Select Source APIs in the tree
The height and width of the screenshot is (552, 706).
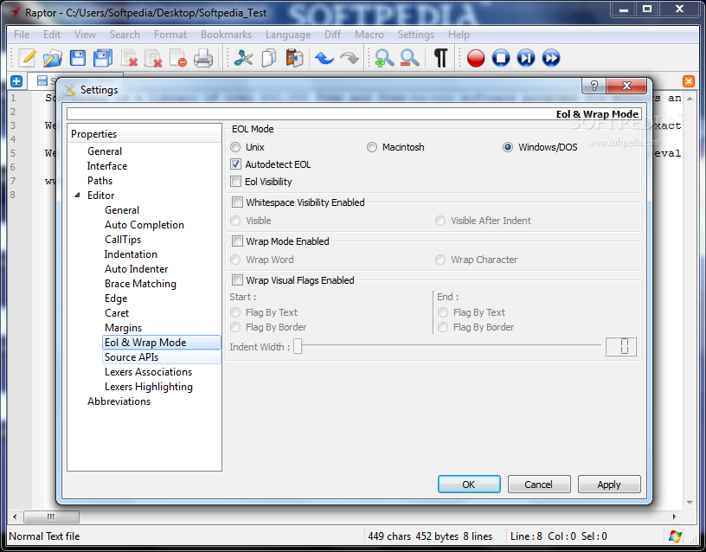(x=162, y=357)
